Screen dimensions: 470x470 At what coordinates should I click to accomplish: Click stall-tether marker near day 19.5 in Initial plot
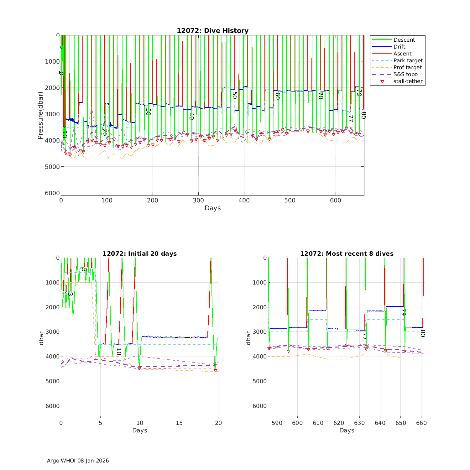pos(215,370)
